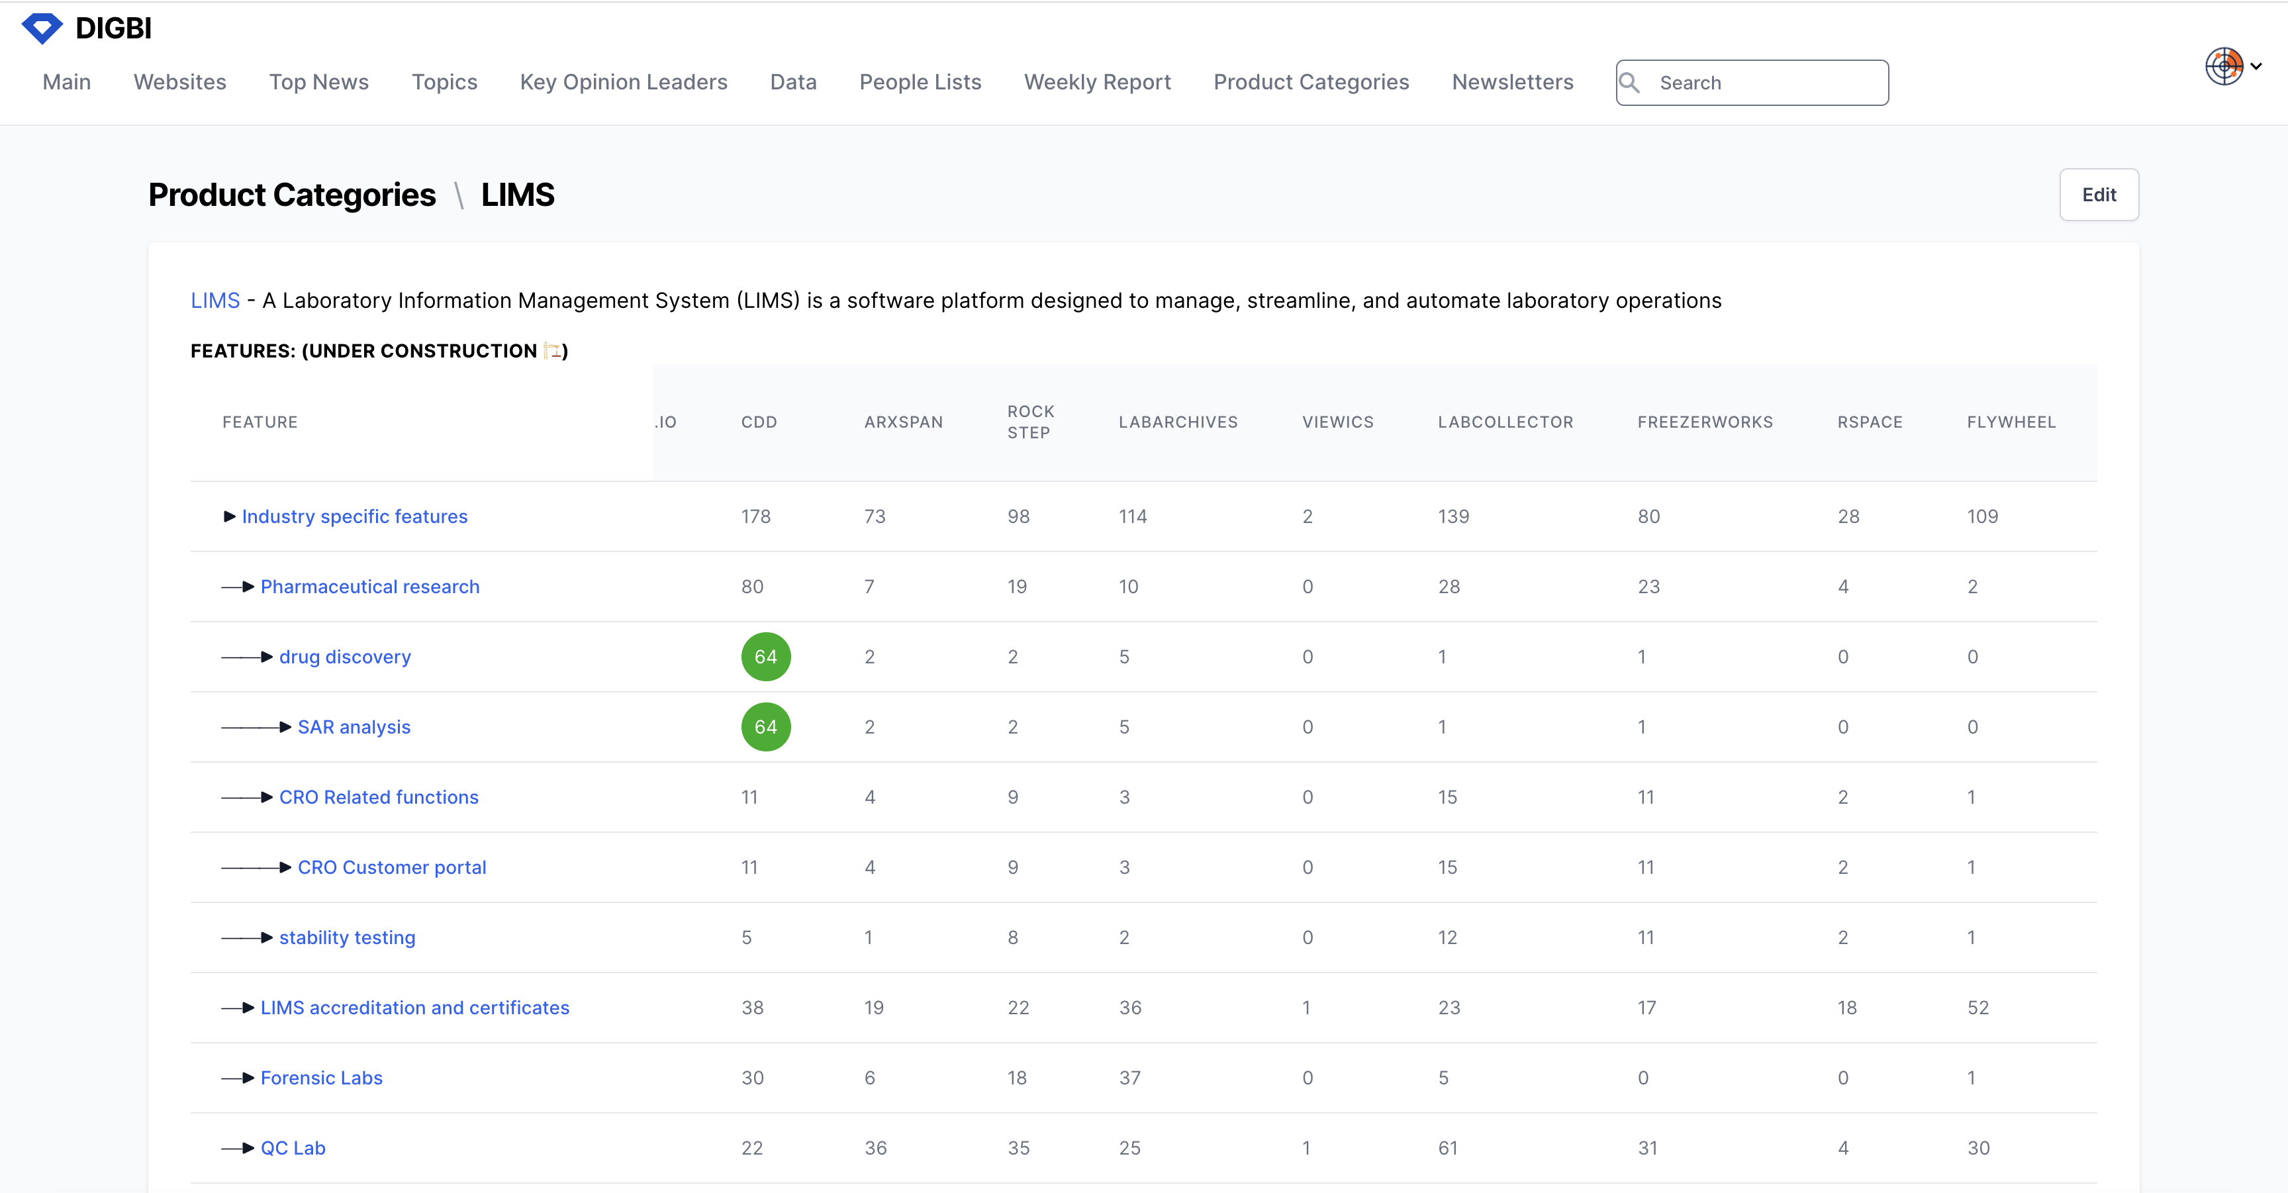Screen dimensions: 2288x1193
Task: Click the ROCK STEP column header
Action: [x=1030, y=422]
